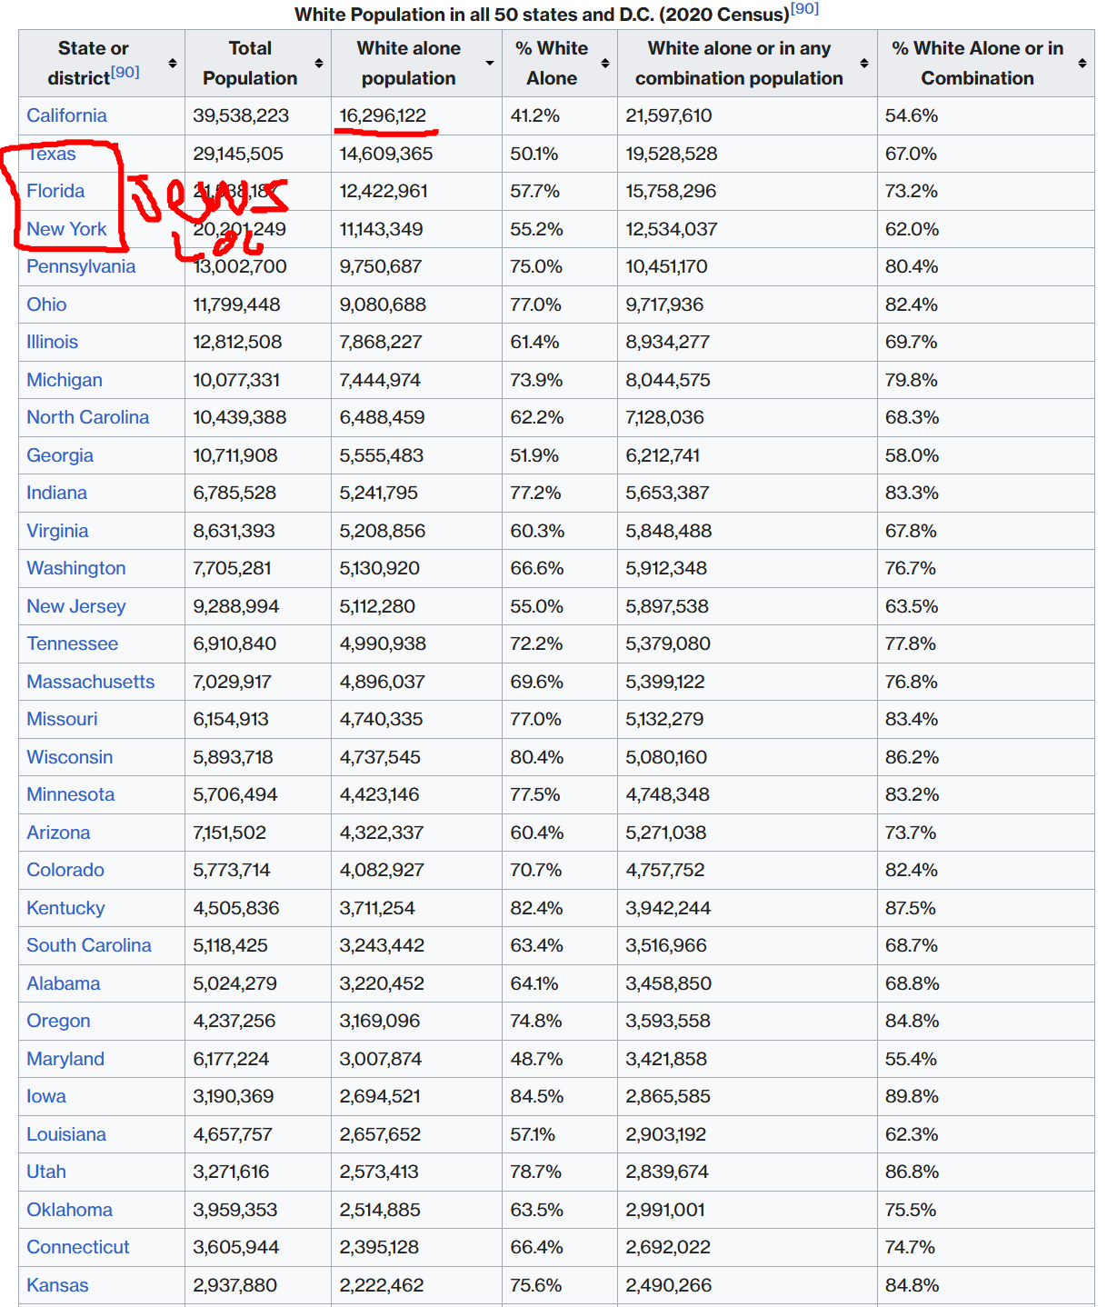Open the New York state link
The width and height of the screenshot is (1107, 1307).
tap(66, 229)
